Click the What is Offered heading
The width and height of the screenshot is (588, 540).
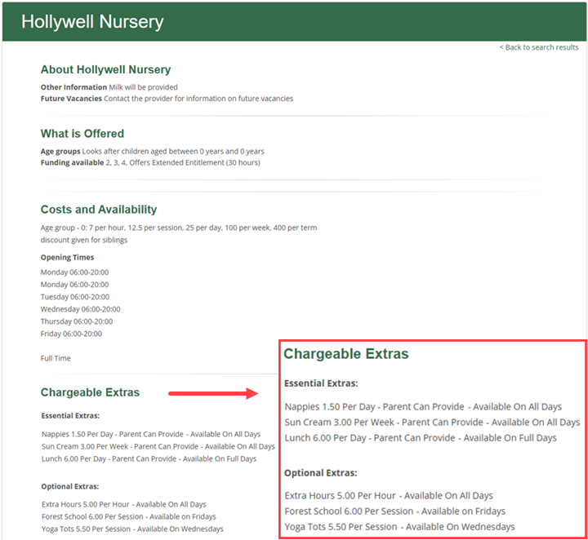(x=82, y=134)
